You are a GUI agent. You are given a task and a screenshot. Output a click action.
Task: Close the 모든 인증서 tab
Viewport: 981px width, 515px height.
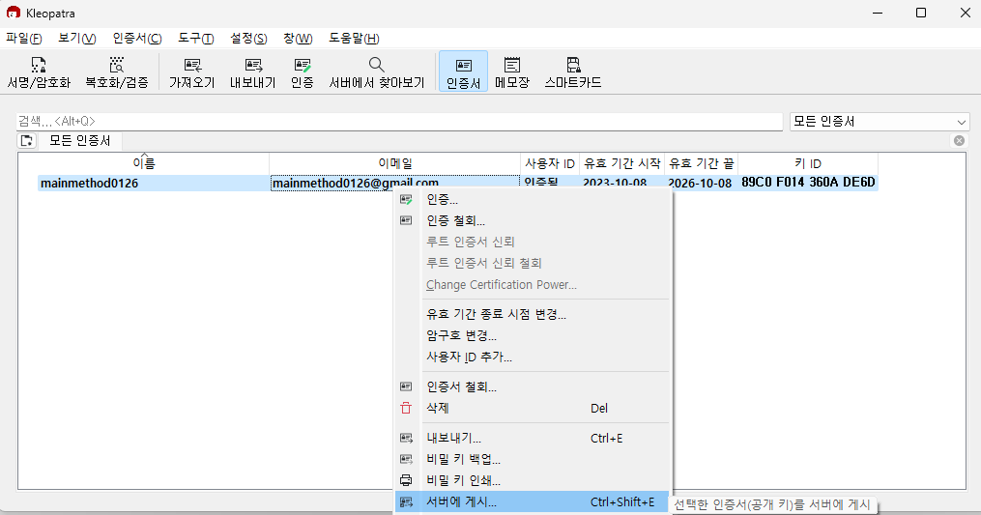(959, 141)
